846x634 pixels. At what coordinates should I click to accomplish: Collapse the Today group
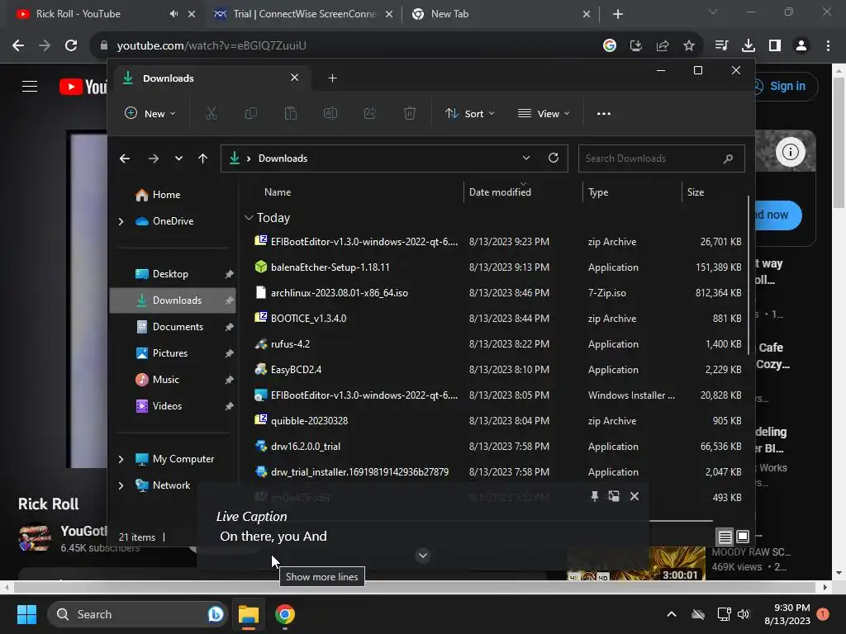[x=249, y=218]
